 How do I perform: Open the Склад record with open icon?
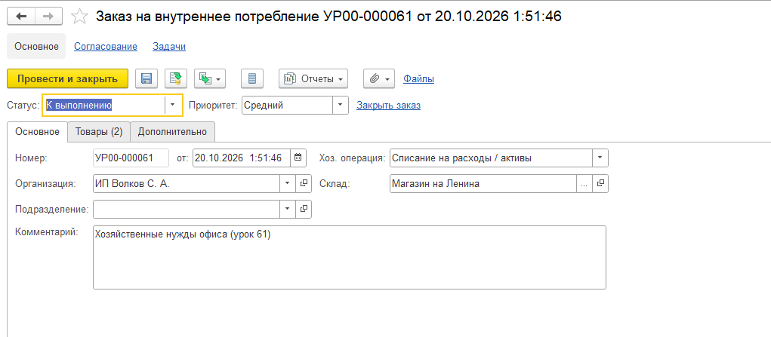(x=600, y=183)
